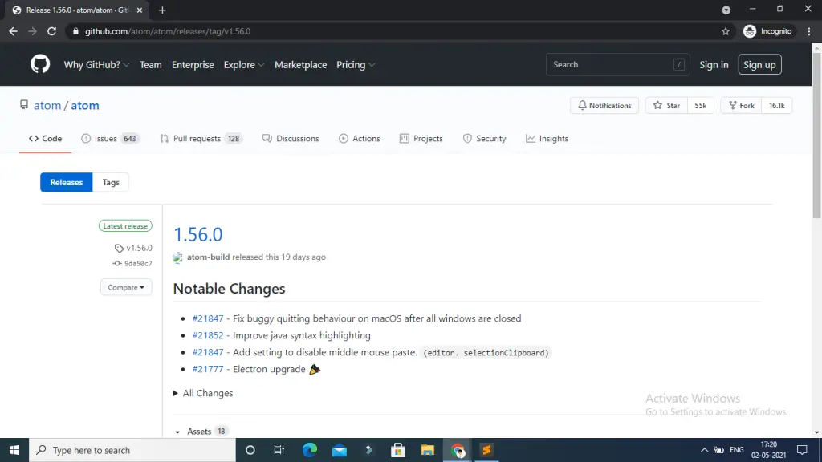Open the Insights tab
Viewport: 822px width, 462px height.
(547, 138)
